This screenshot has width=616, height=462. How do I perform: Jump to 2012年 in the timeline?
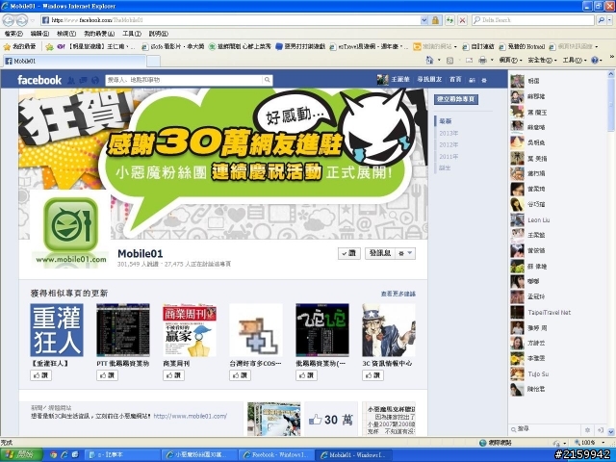click(449, 144)
